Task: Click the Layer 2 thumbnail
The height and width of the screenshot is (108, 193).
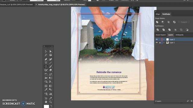Action: click(x=167, y=39)
